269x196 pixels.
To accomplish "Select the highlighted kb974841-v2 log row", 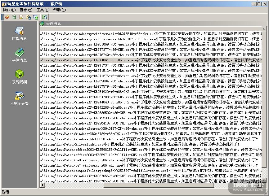I will point(151,60).
